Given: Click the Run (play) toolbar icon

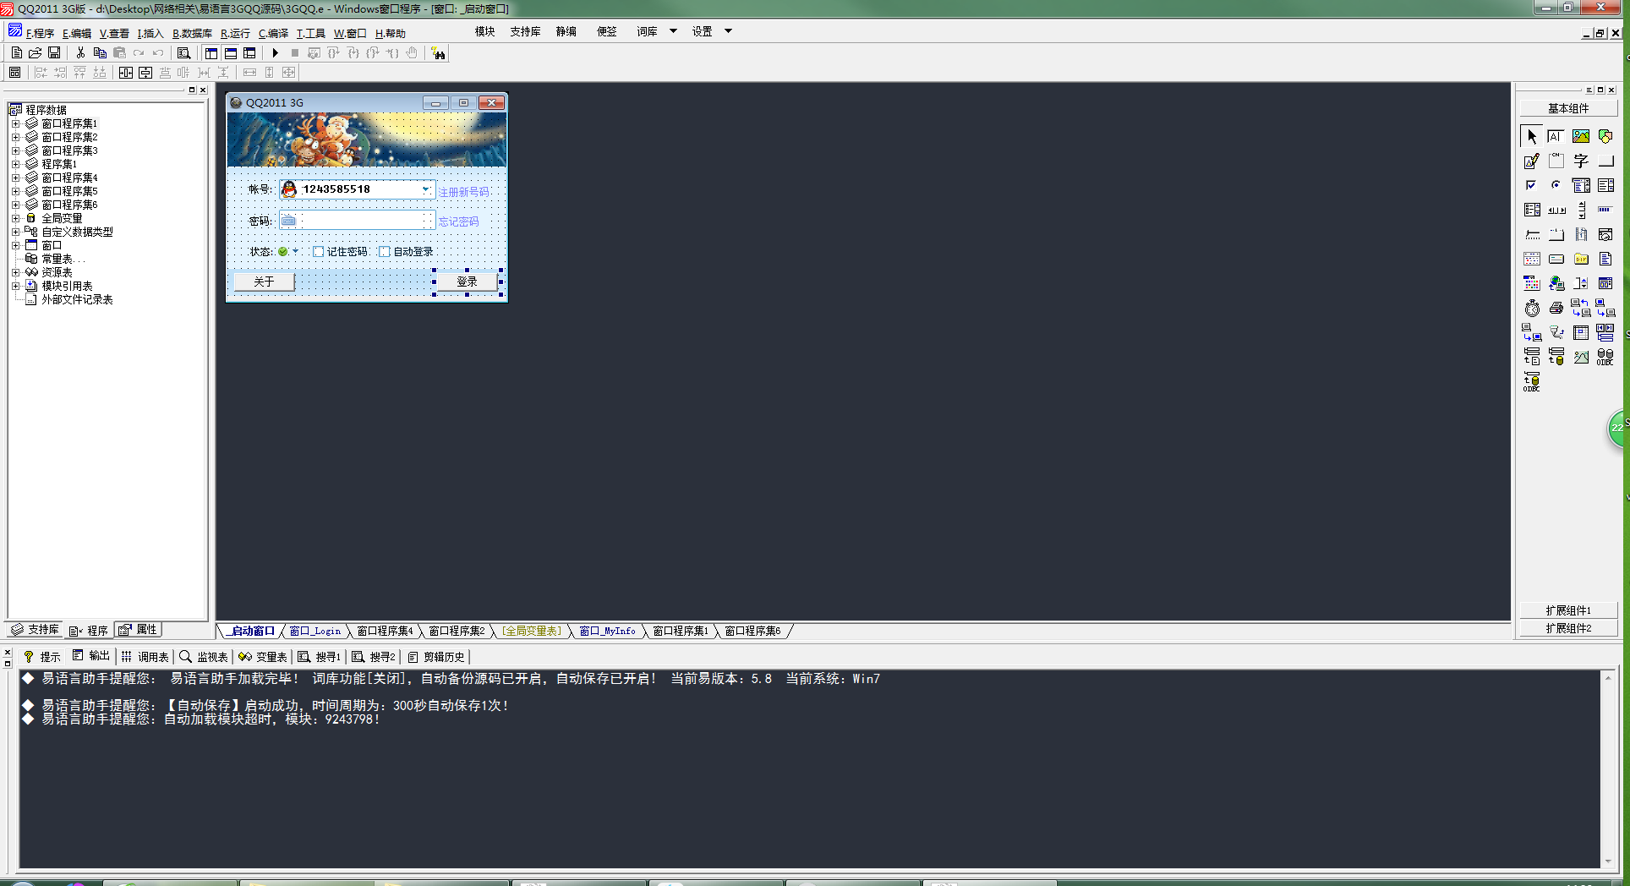Looking at the screenshot, I should click(275, 53).
